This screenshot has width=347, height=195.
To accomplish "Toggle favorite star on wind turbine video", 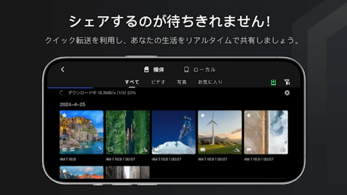I will pyautogui.click(x=203, y=116).
